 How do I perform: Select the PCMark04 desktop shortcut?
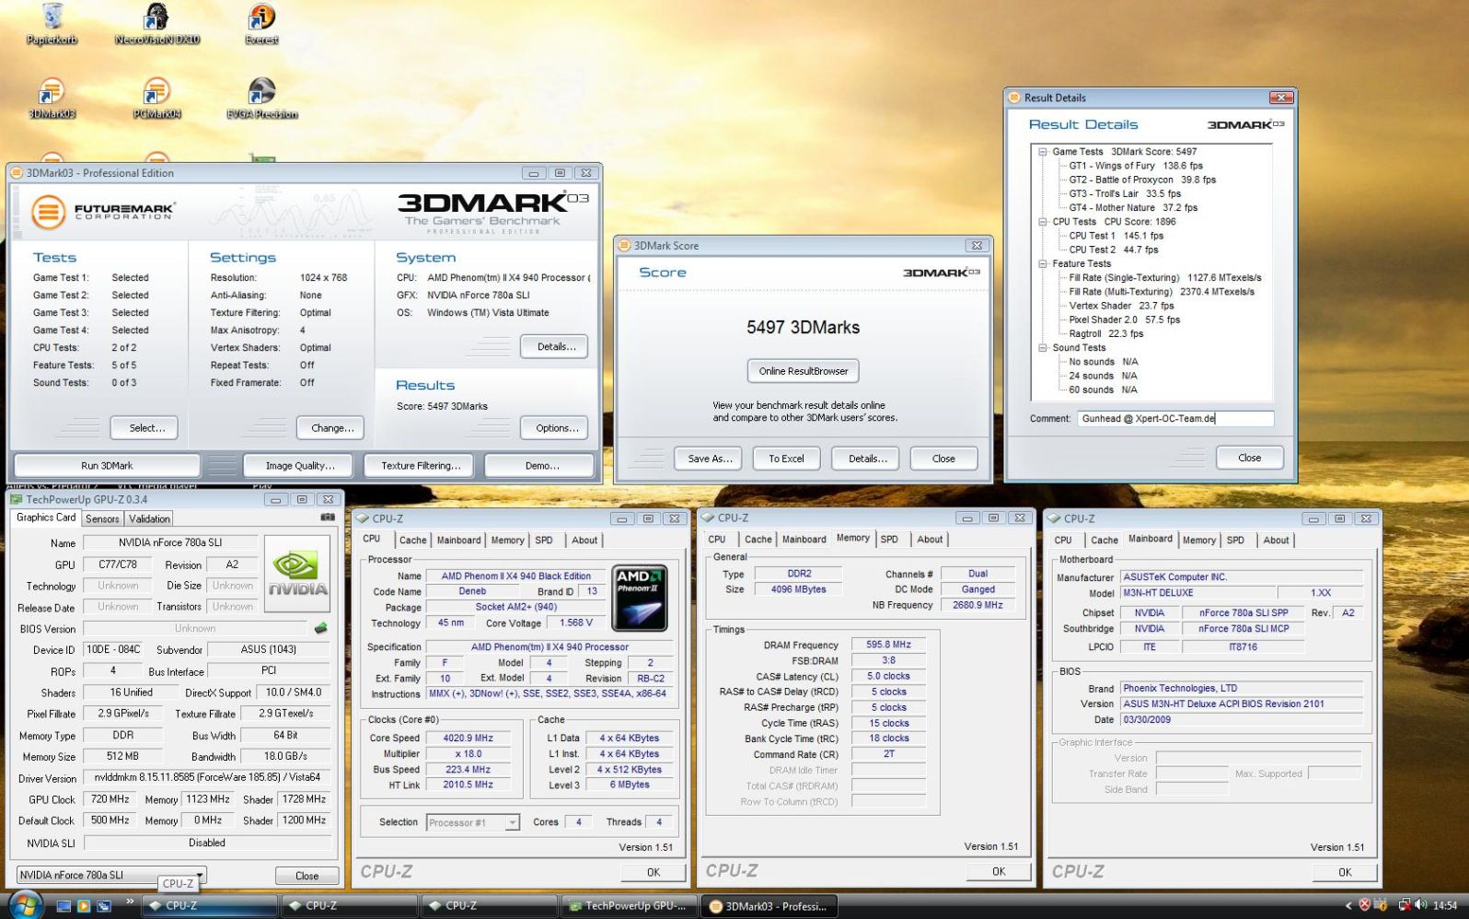point(156,99)
